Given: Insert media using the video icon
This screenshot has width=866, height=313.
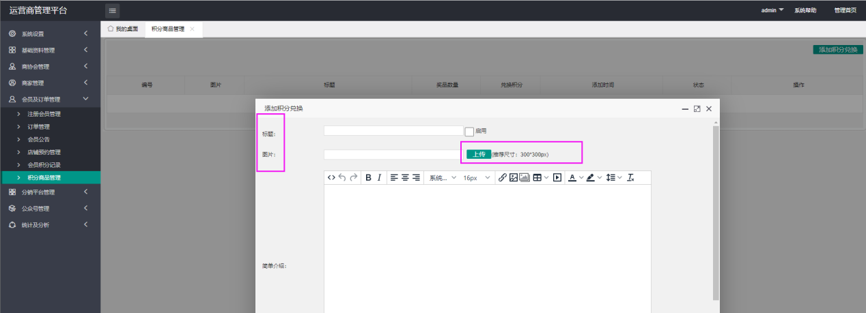Looking at the screenshot, I should pos(557,177).
